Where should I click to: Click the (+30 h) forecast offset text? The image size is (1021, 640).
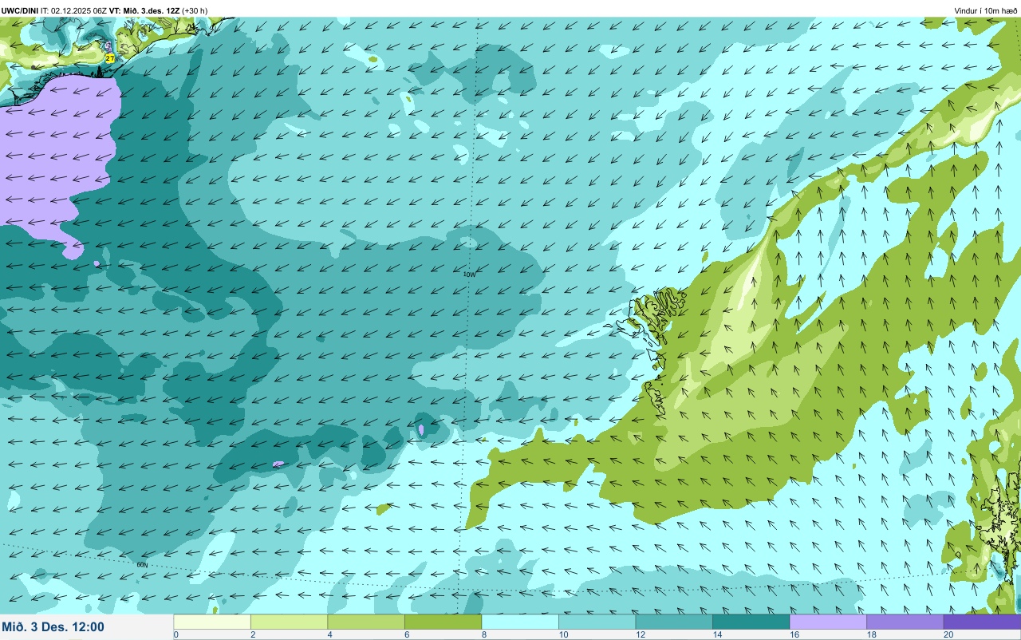click(x=195, y=10)
